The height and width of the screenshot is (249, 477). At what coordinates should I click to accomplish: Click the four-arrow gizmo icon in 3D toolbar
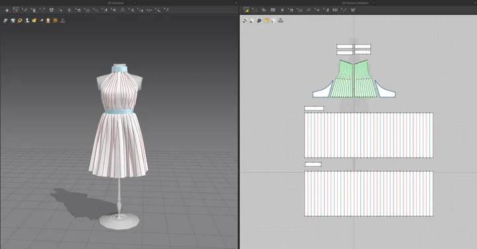[149, 10]
